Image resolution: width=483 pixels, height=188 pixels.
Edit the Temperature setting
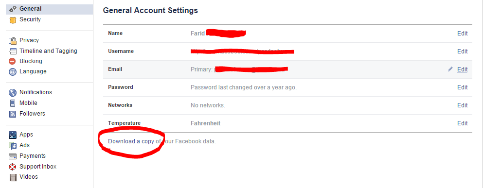pos(463,123)
